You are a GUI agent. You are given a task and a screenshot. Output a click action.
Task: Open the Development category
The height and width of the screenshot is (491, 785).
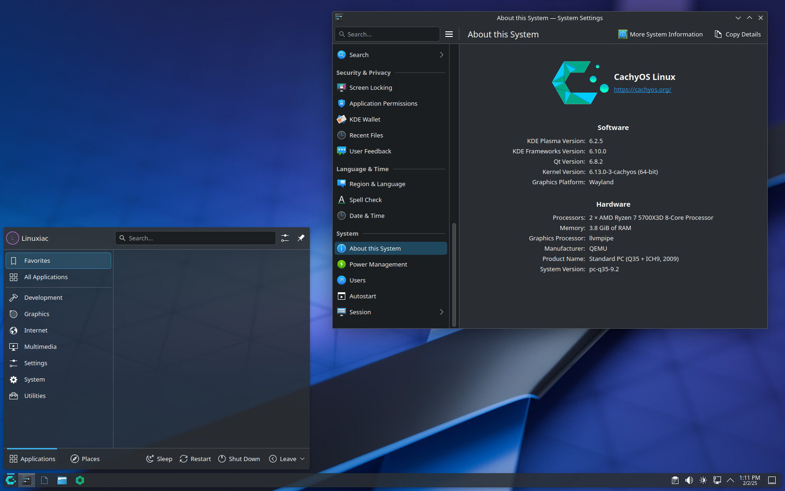point(58,297)
